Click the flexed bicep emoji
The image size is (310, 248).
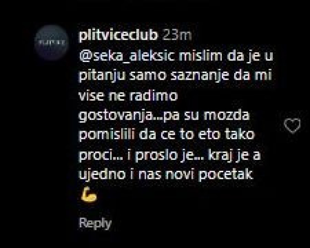pyautogui.click(x=89, y=195)
